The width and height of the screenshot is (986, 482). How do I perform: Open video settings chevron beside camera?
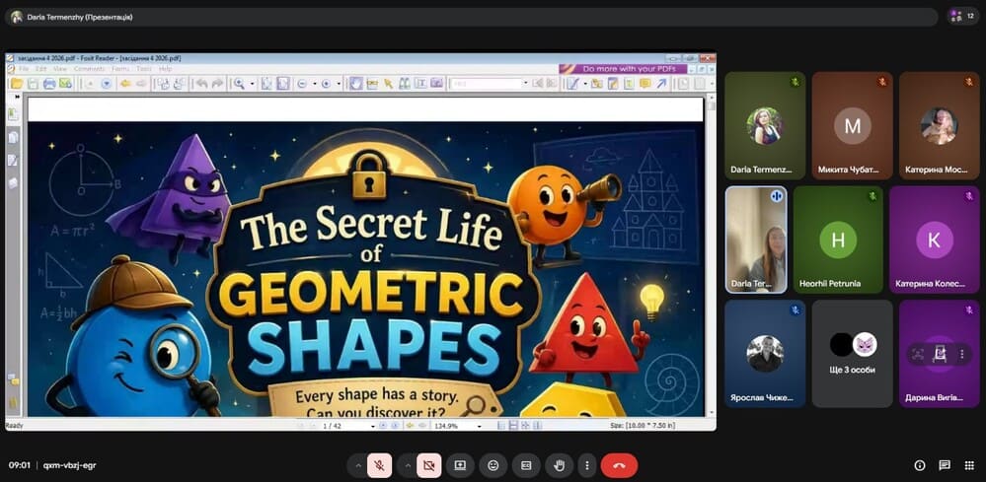[408, 465]
